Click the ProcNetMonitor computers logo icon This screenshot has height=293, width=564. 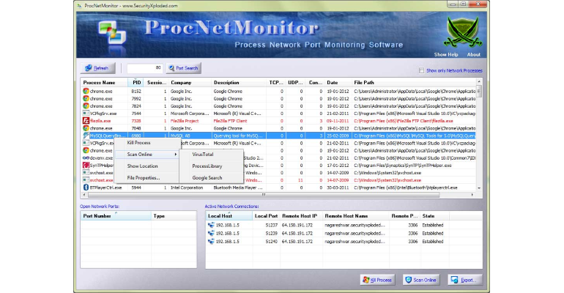click(x=113, y=34)
